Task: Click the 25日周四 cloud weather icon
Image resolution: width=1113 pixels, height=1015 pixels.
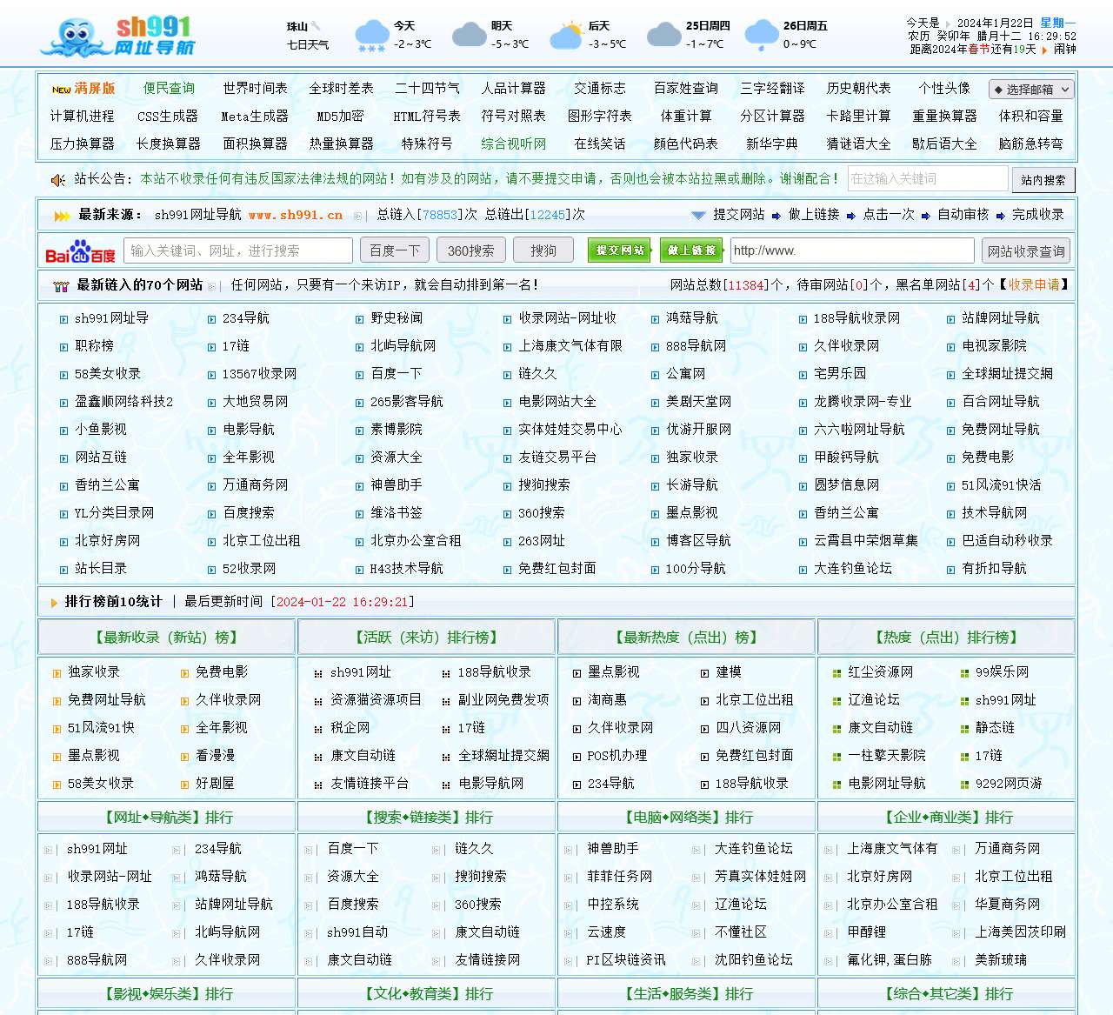Action: pos(664,35)
